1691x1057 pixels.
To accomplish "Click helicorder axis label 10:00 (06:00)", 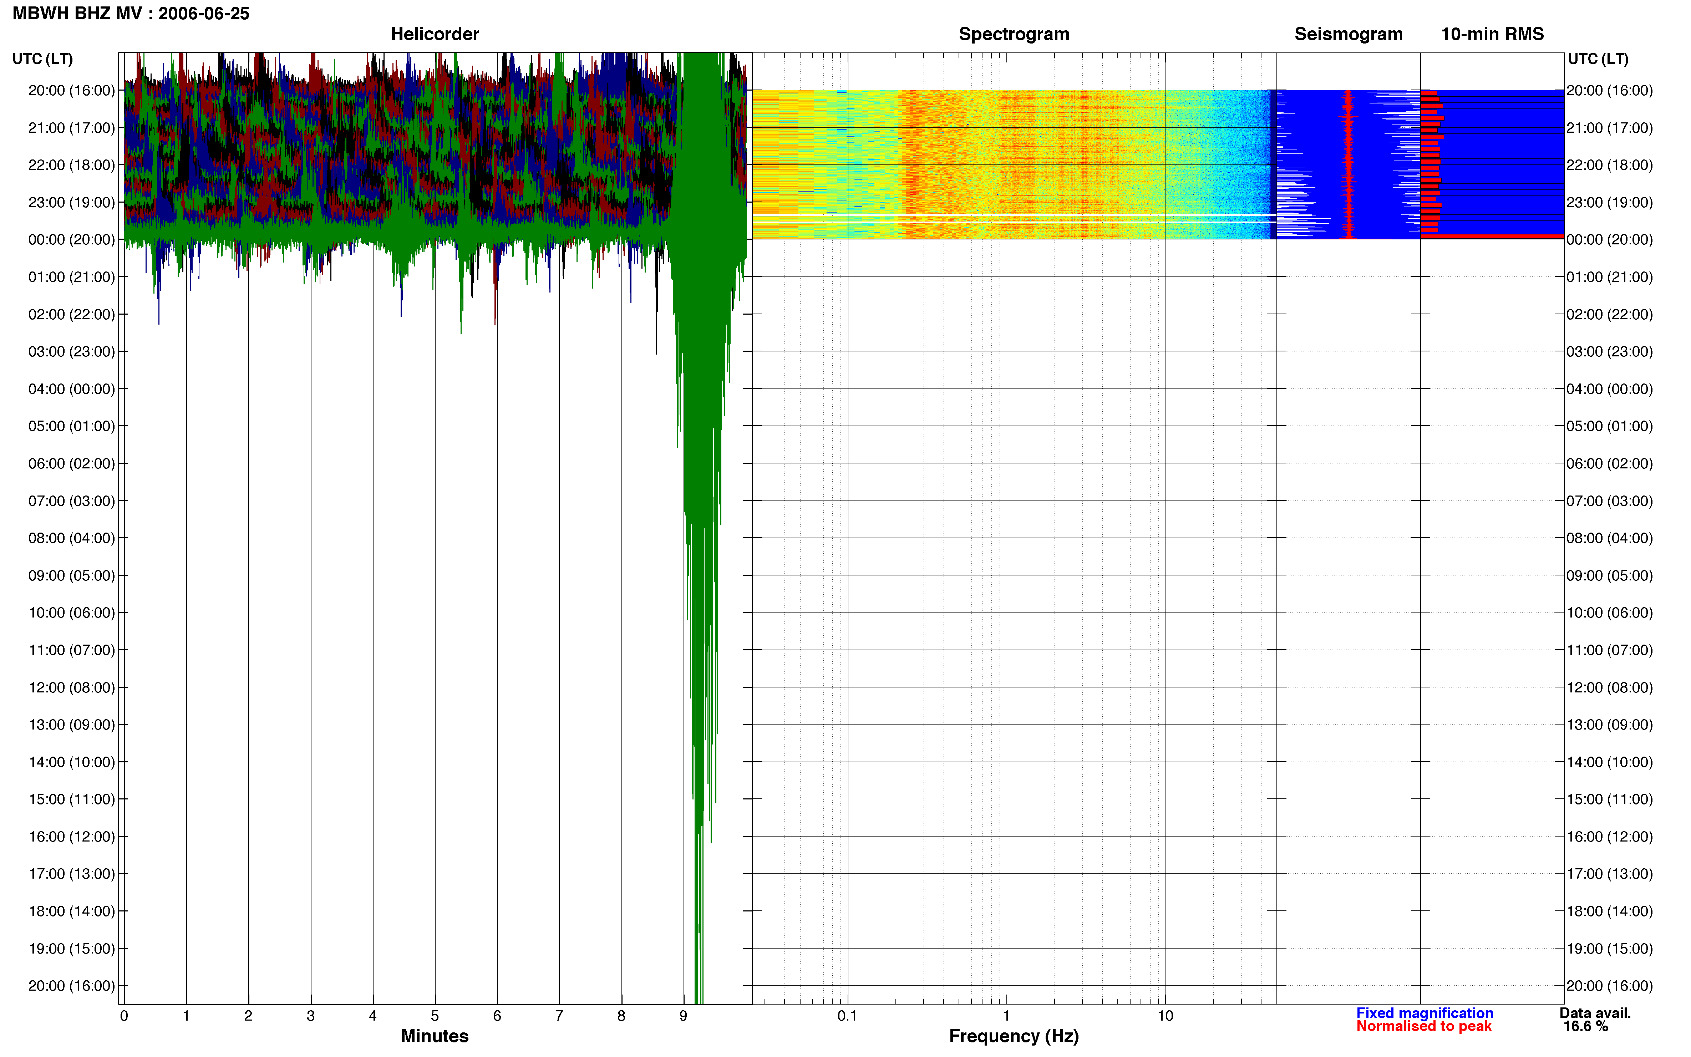I will [x=71, y=613].
